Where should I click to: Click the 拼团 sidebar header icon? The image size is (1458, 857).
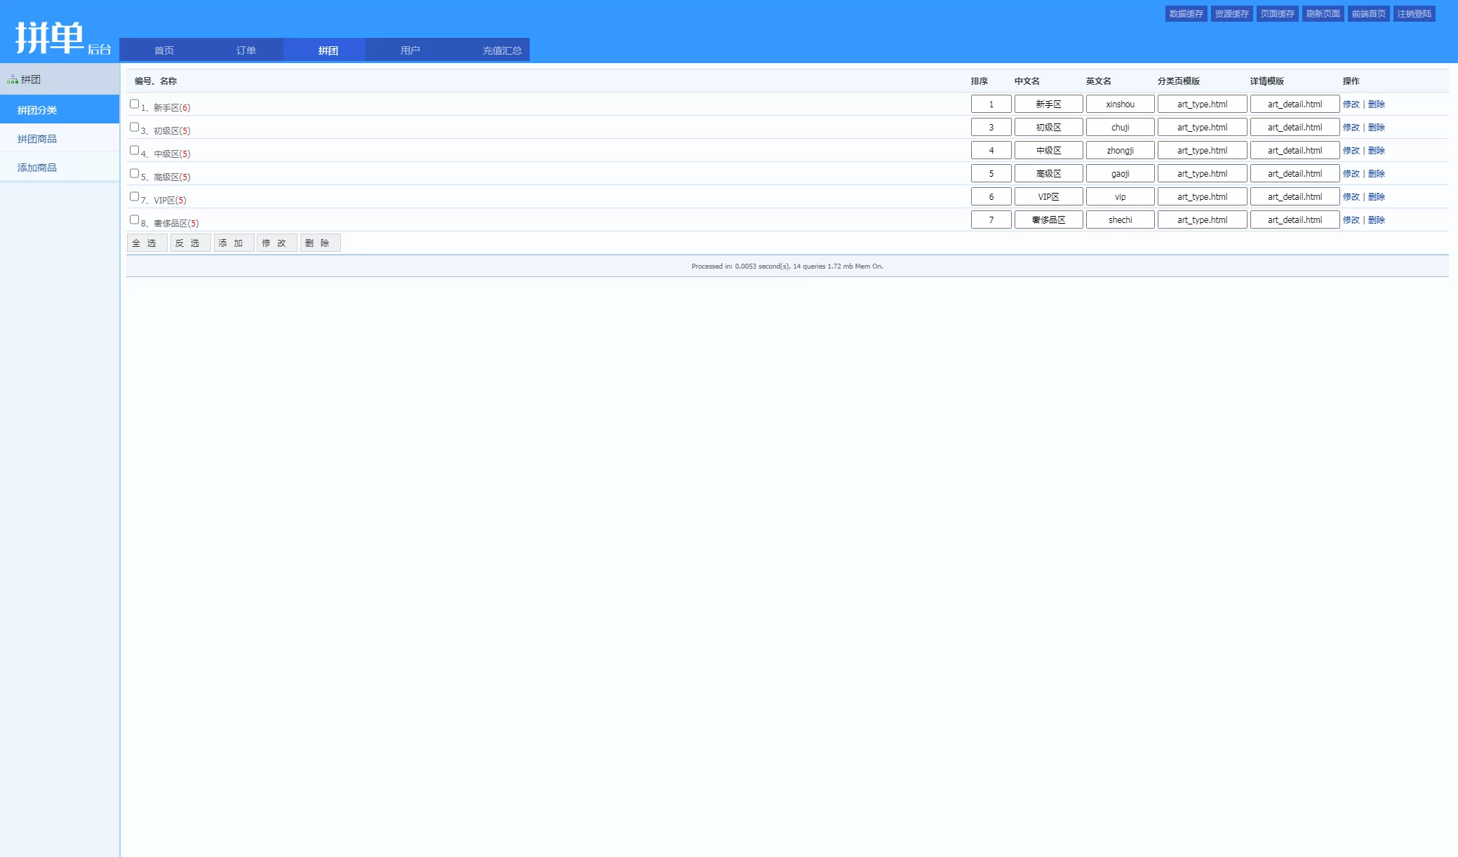click(12, 80)
